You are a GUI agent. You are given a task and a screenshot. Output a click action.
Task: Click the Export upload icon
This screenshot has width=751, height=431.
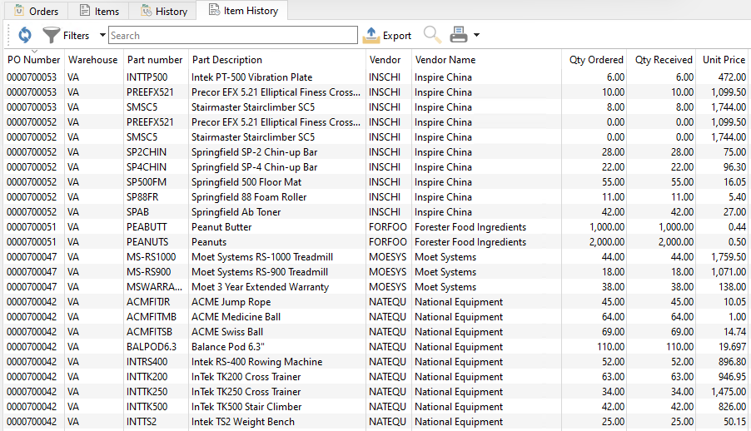pyautogui.click(x=371, y=35)
